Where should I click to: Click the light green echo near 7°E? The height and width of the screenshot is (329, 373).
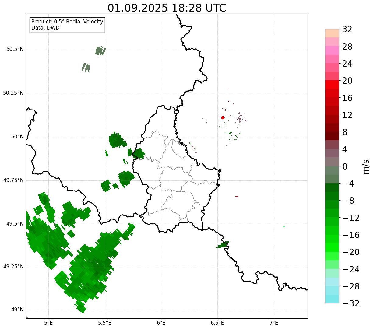click(284, 226)
